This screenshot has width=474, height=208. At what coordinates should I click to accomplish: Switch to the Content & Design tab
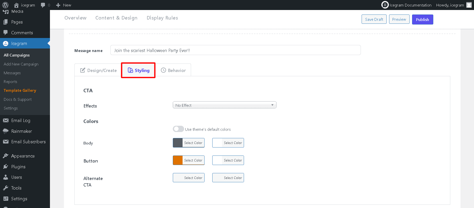tap(116, 18)
